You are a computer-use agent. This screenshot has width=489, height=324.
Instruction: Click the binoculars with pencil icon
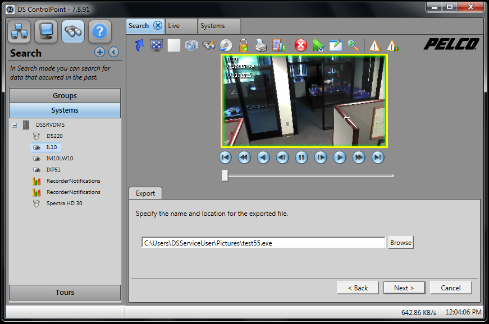209,45
